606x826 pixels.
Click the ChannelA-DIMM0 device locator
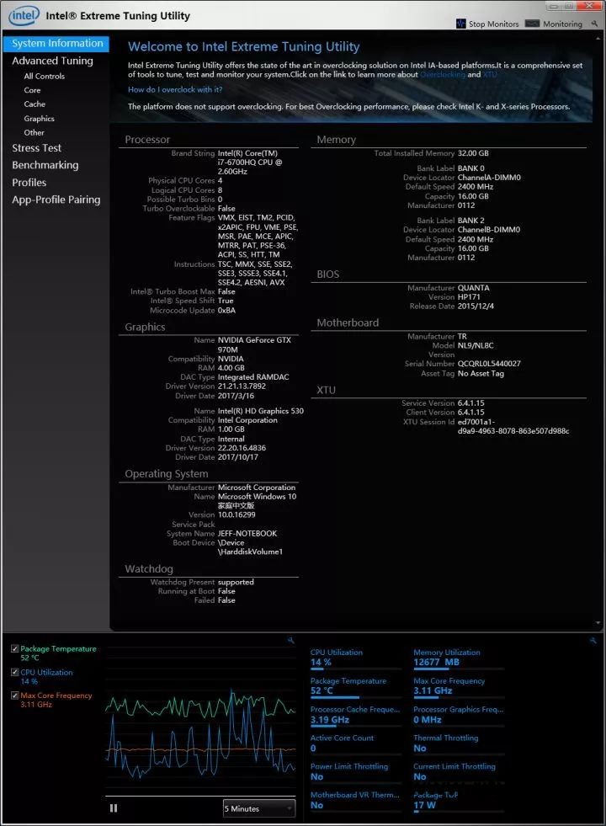click(x=489, y=178)
